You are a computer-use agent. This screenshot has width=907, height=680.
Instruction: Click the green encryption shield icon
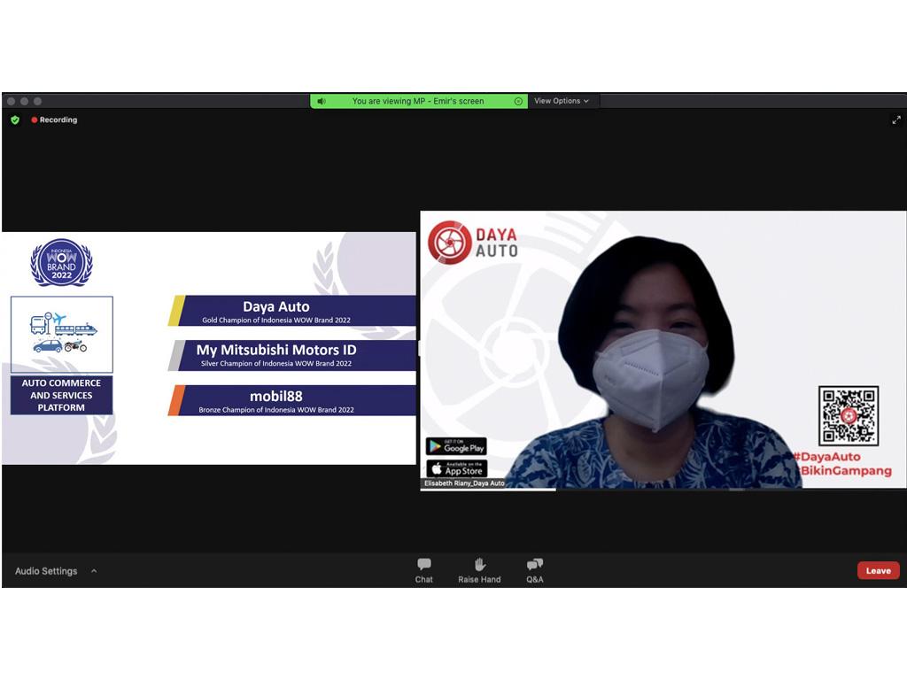[x=15, y=120]
